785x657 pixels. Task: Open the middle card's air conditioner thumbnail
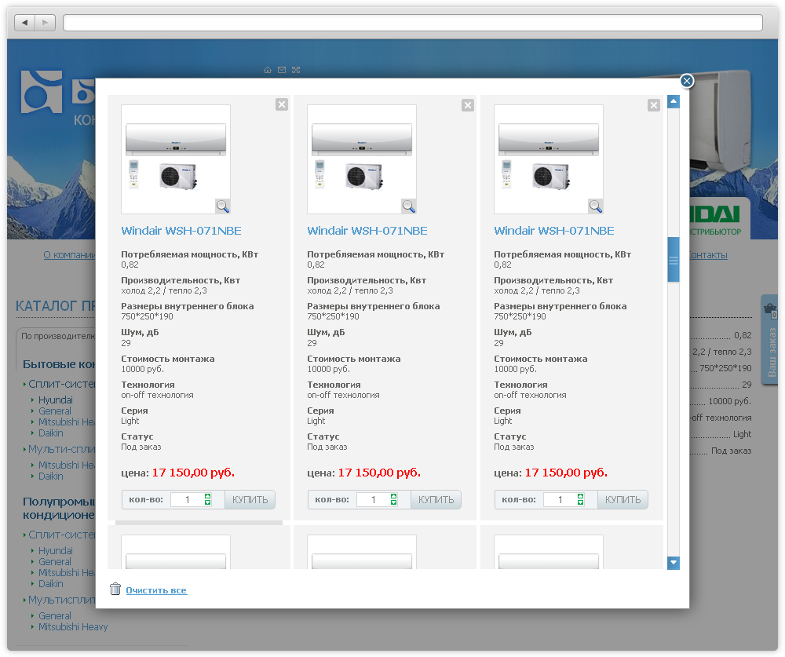tap(362, 159)
